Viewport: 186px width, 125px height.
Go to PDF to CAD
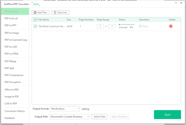click(11, 47)
